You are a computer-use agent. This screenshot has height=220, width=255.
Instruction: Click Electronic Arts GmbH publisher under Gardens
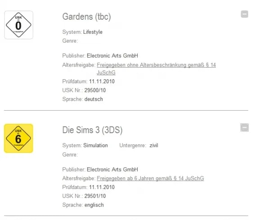click(x=112, y=56)
